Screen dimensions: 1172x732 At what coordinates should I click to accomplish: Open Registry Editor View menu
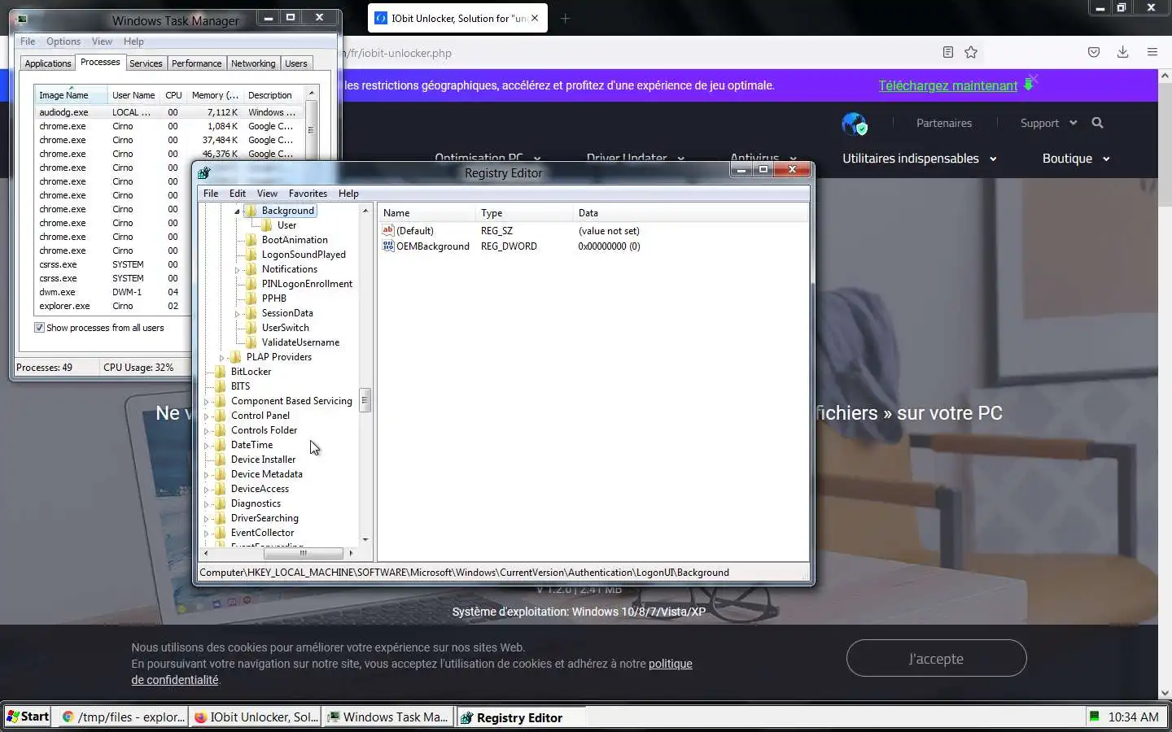267,194
